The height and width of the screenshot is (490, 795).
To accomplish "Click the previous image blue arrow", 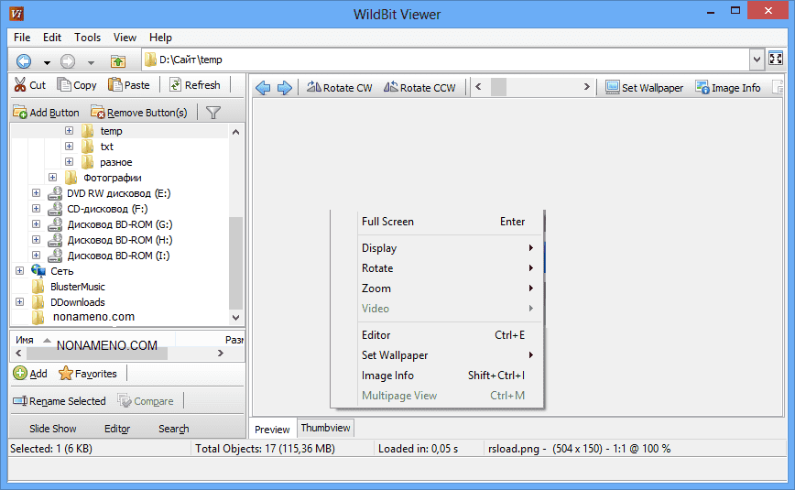I will [263, 88].
